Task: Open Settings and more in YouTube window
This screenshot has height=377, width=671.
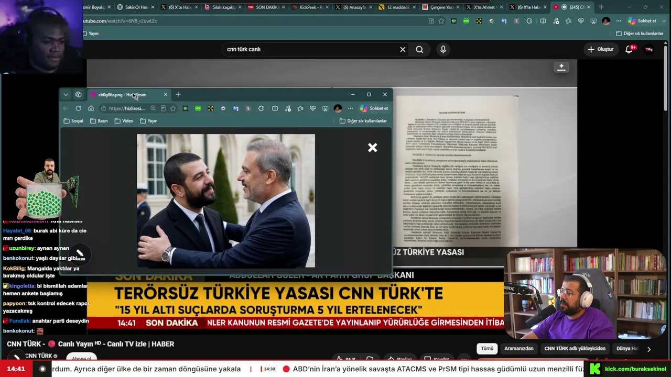Action: pyautogui.click(x=619, y=21)
